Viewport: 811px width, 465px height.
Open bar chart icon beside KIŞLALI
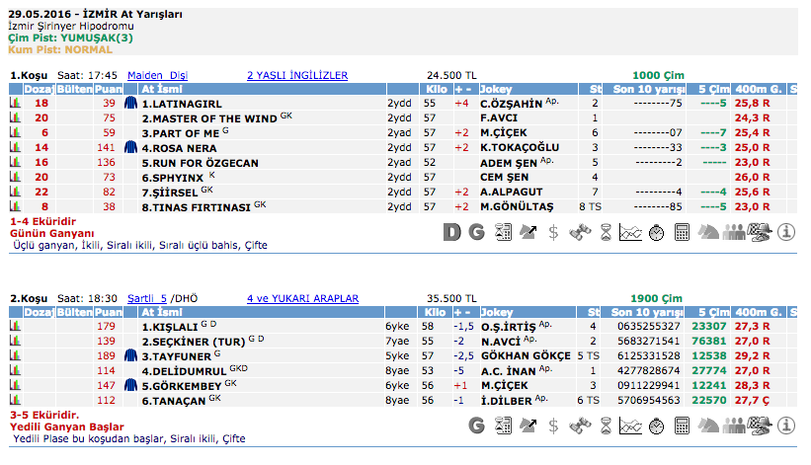point(15,326)
